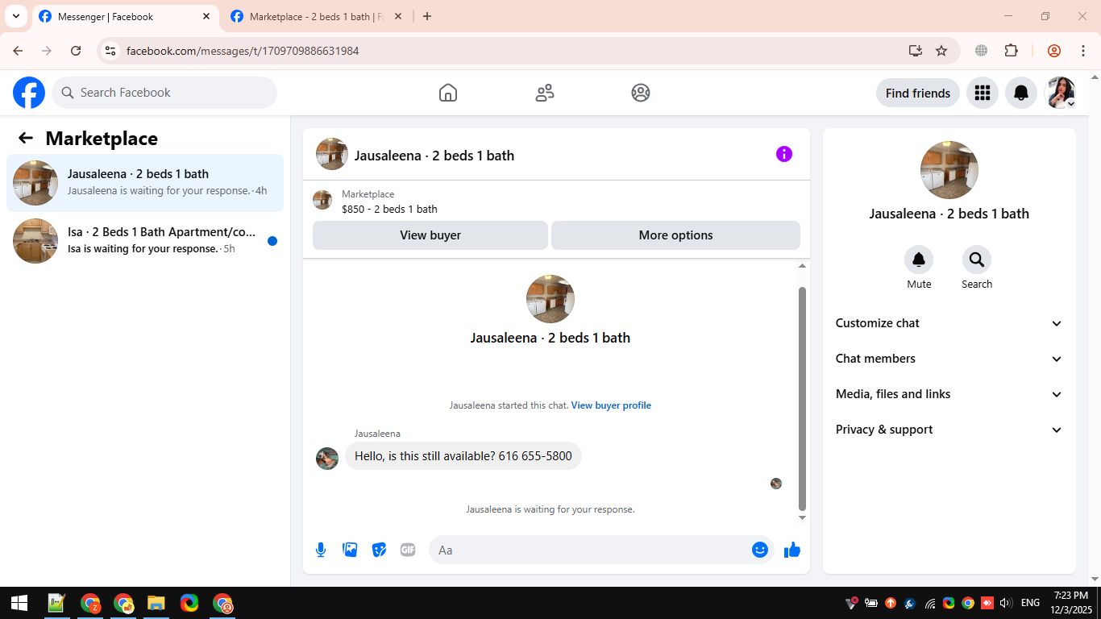Click the More options button
The image size is (1101, 619).
(x=675, y=235)
